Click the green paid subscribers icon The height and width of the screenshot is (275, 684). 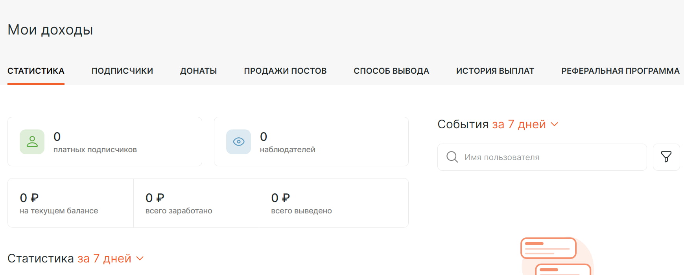pyautogui.click(x=32, y=142)
